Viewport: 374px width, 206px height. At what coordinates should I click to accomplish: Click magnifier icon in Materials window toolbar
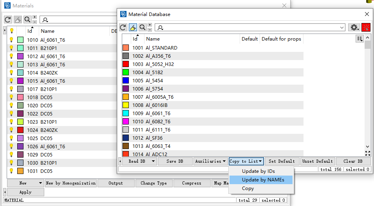click(x=27, y=20)
